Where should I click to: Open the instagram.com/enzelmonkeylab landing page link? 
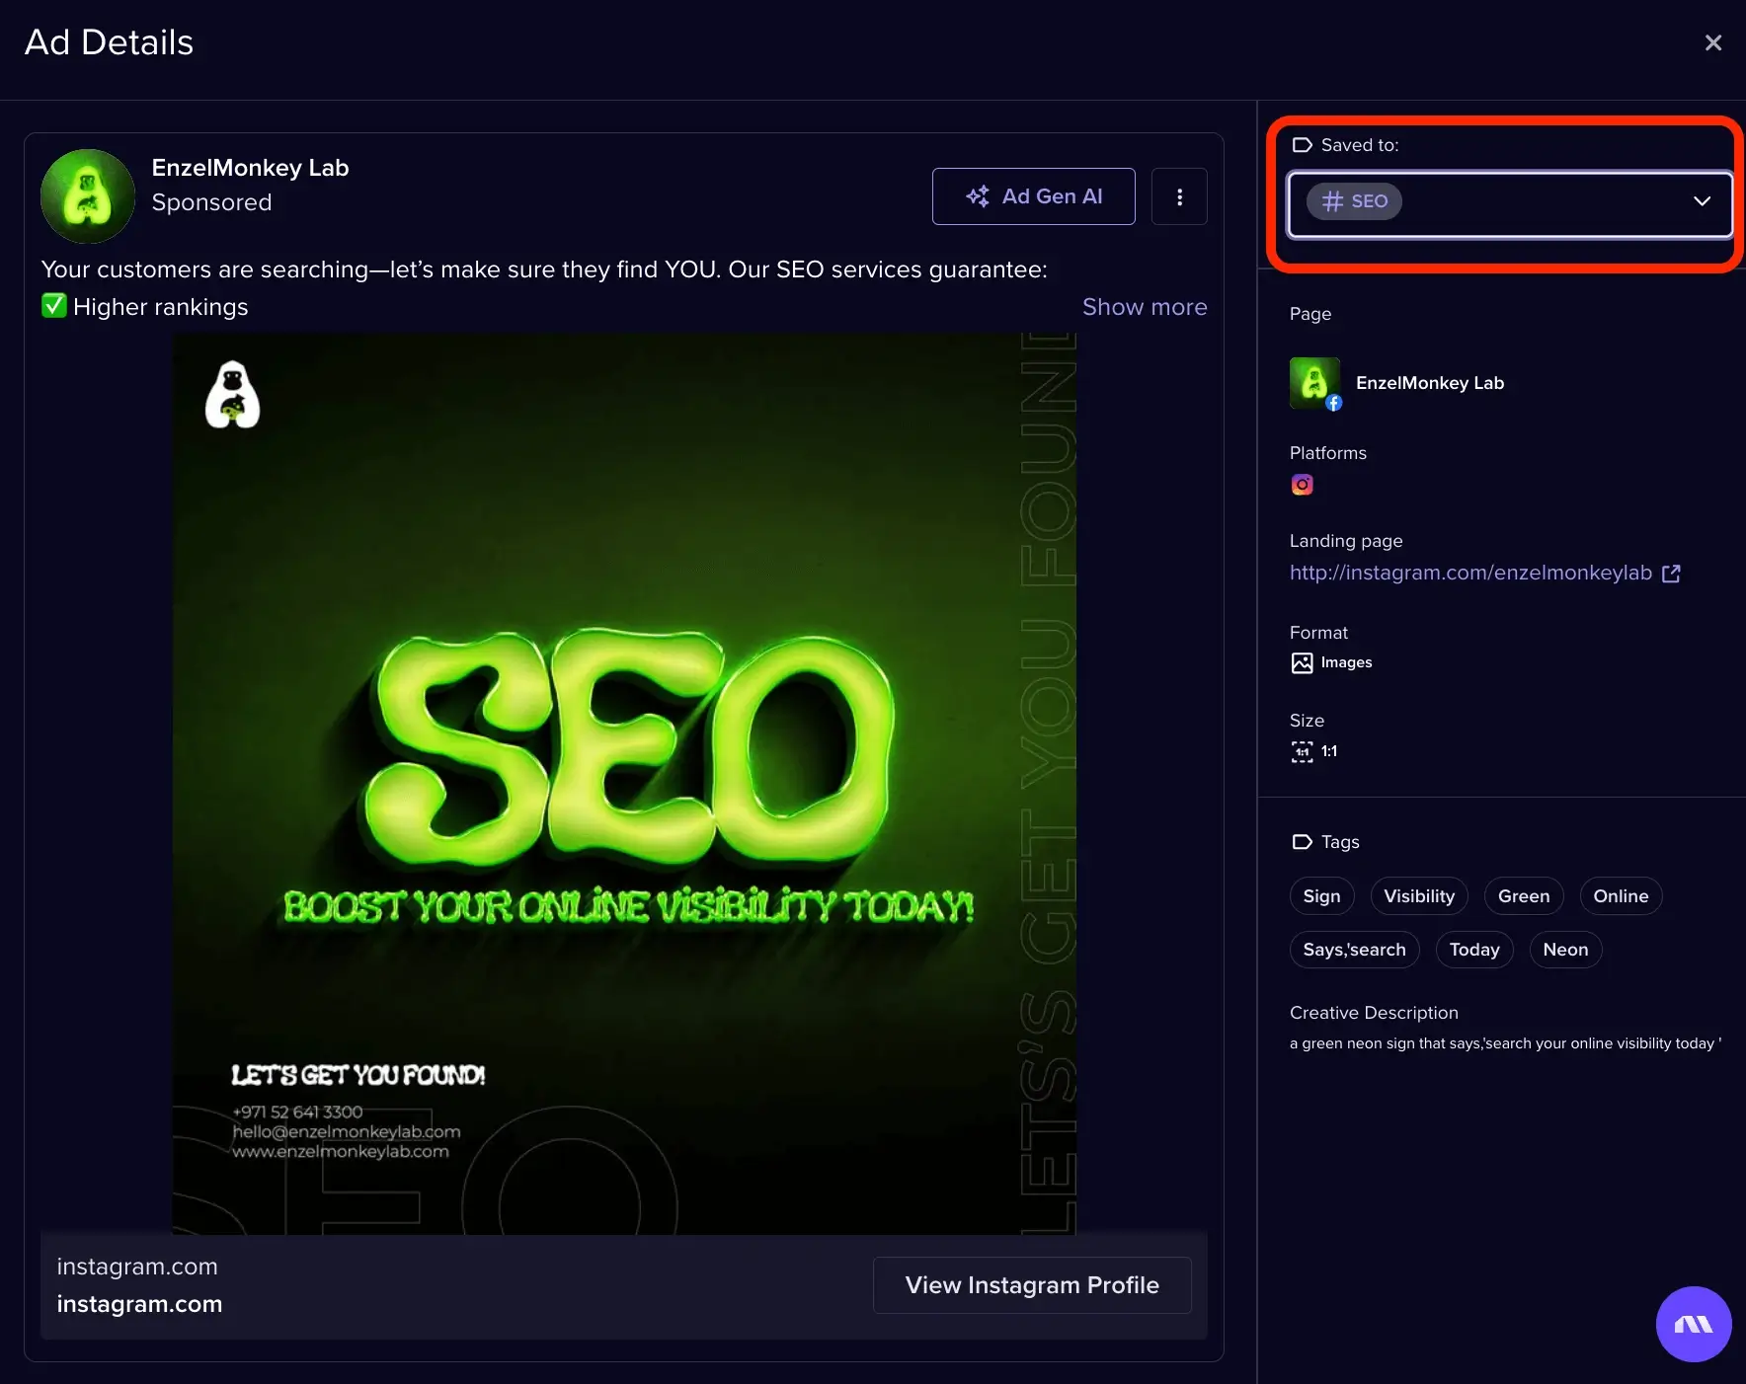[x=1470, y=573]
